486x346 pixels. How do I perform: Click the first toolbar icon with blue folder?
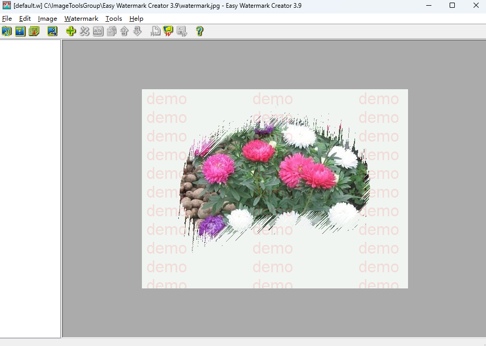(x=7, y=31)
